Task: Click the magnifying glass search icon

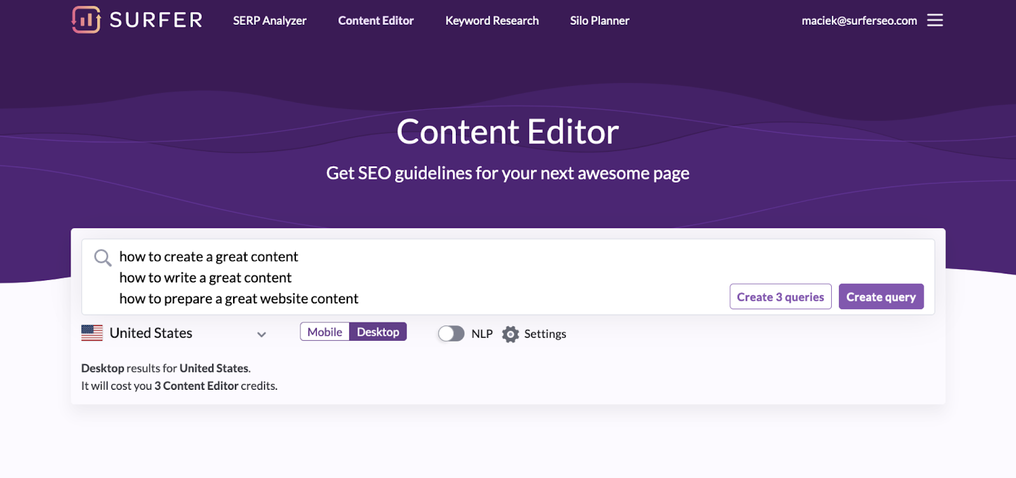Action: coord(103,258)
